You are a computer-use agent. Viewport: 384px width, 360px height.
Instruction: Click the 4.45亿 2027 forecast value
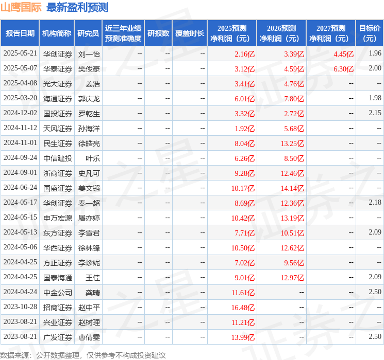pos(344,54)
